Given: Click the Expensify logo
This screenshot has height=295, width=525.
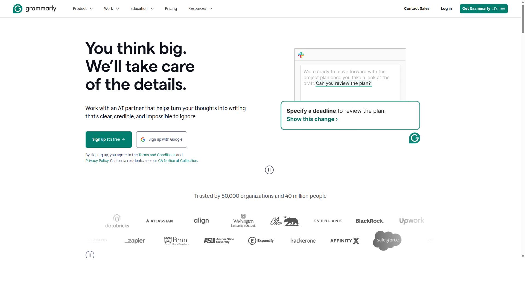Looking at the screenshot, I should 261,241.
